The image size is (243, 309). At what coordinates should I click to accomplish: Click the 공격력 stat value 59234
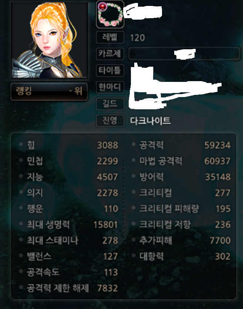coord(217,145)
